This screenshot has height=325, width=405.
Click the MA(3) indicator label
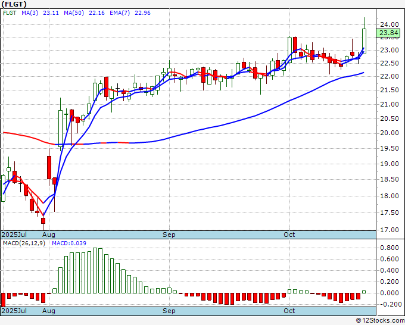click(x=30, y=13)
